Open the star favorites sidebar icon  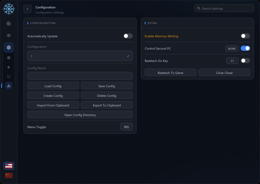(9, 67)
